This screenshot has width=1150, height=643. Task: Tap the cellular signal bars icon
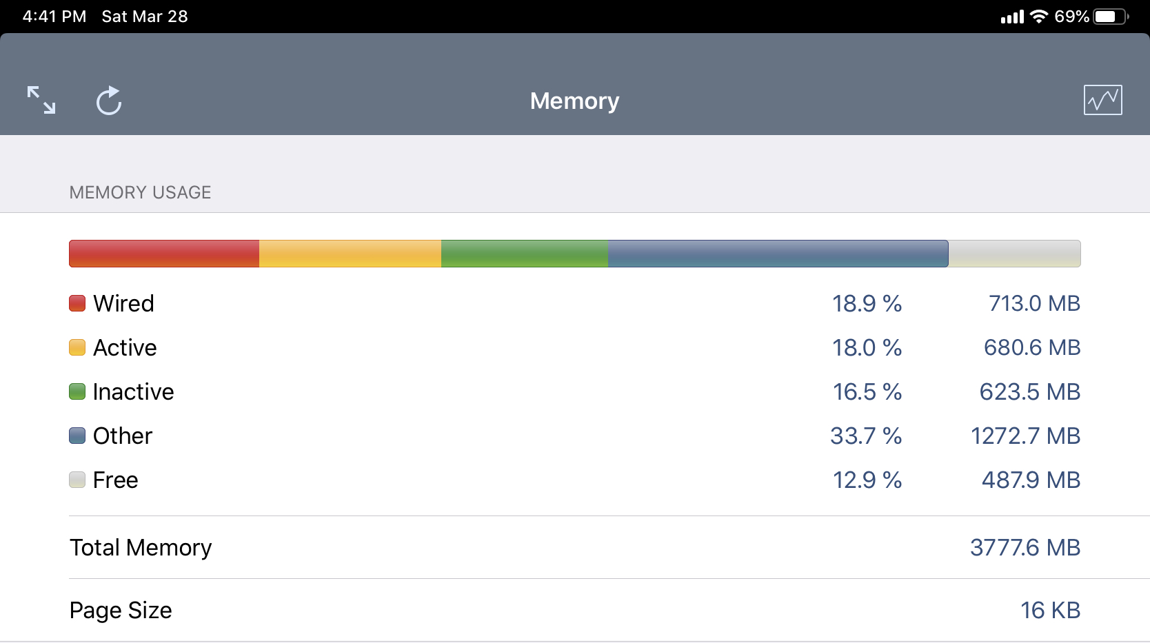pyautogui.click(x=1012, y=17)
